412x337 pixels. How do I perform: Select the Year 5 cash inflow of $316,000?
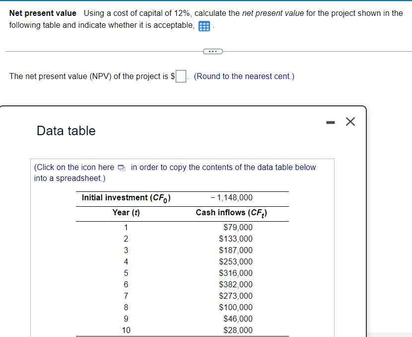pos(236,273)
